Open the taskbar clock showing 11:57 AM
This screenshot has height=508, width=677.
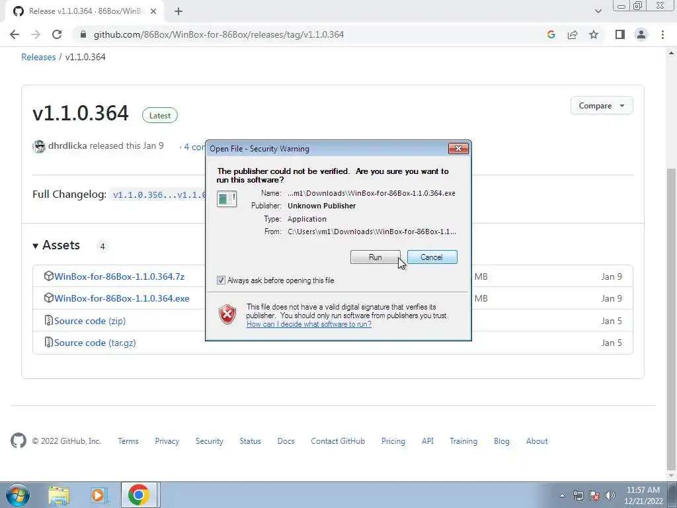click(x=643, y=495)
